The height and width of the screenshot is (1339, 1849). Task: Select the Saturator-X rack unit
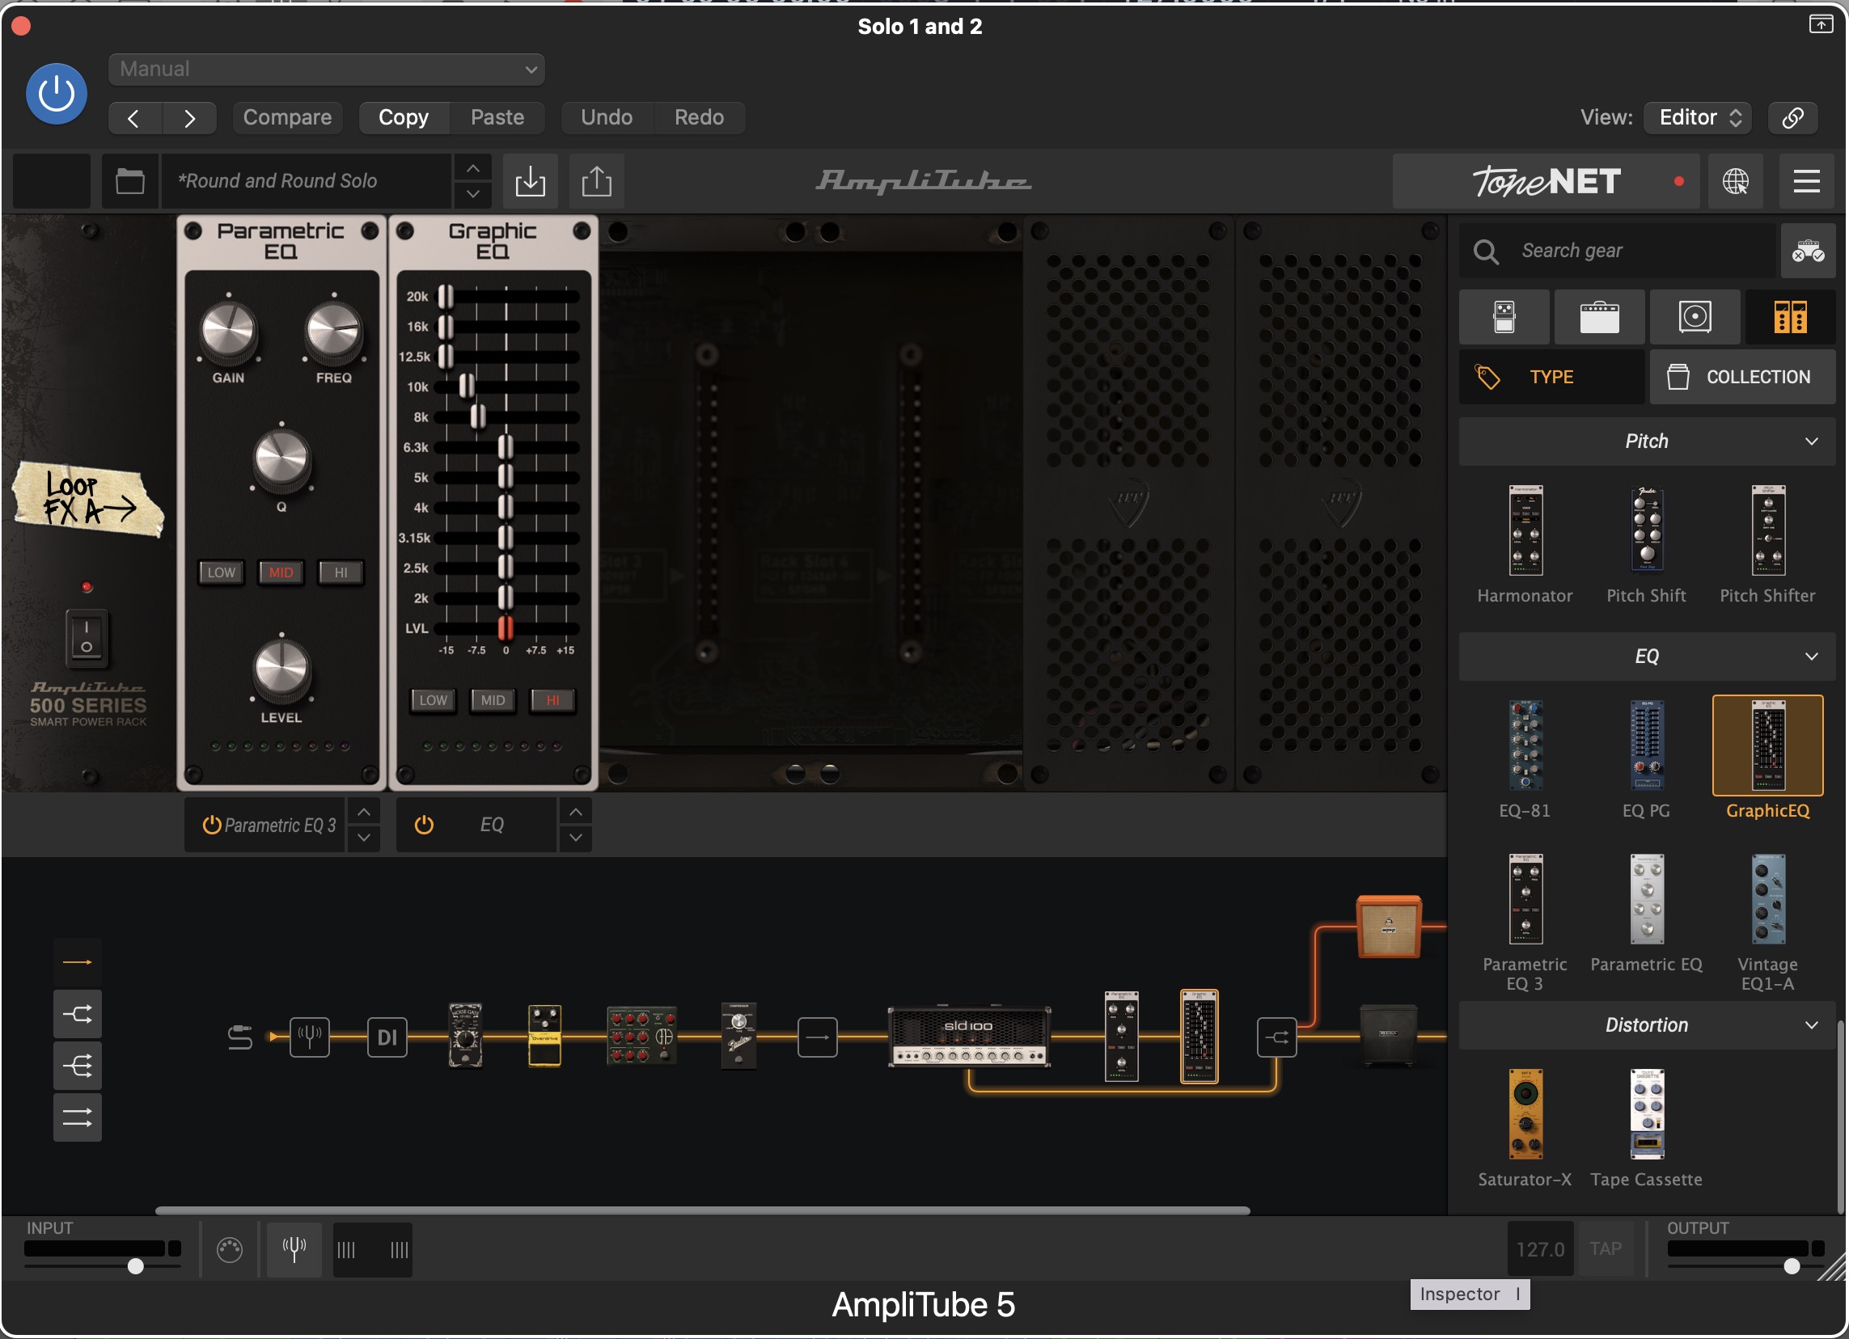point(1525,1129)
